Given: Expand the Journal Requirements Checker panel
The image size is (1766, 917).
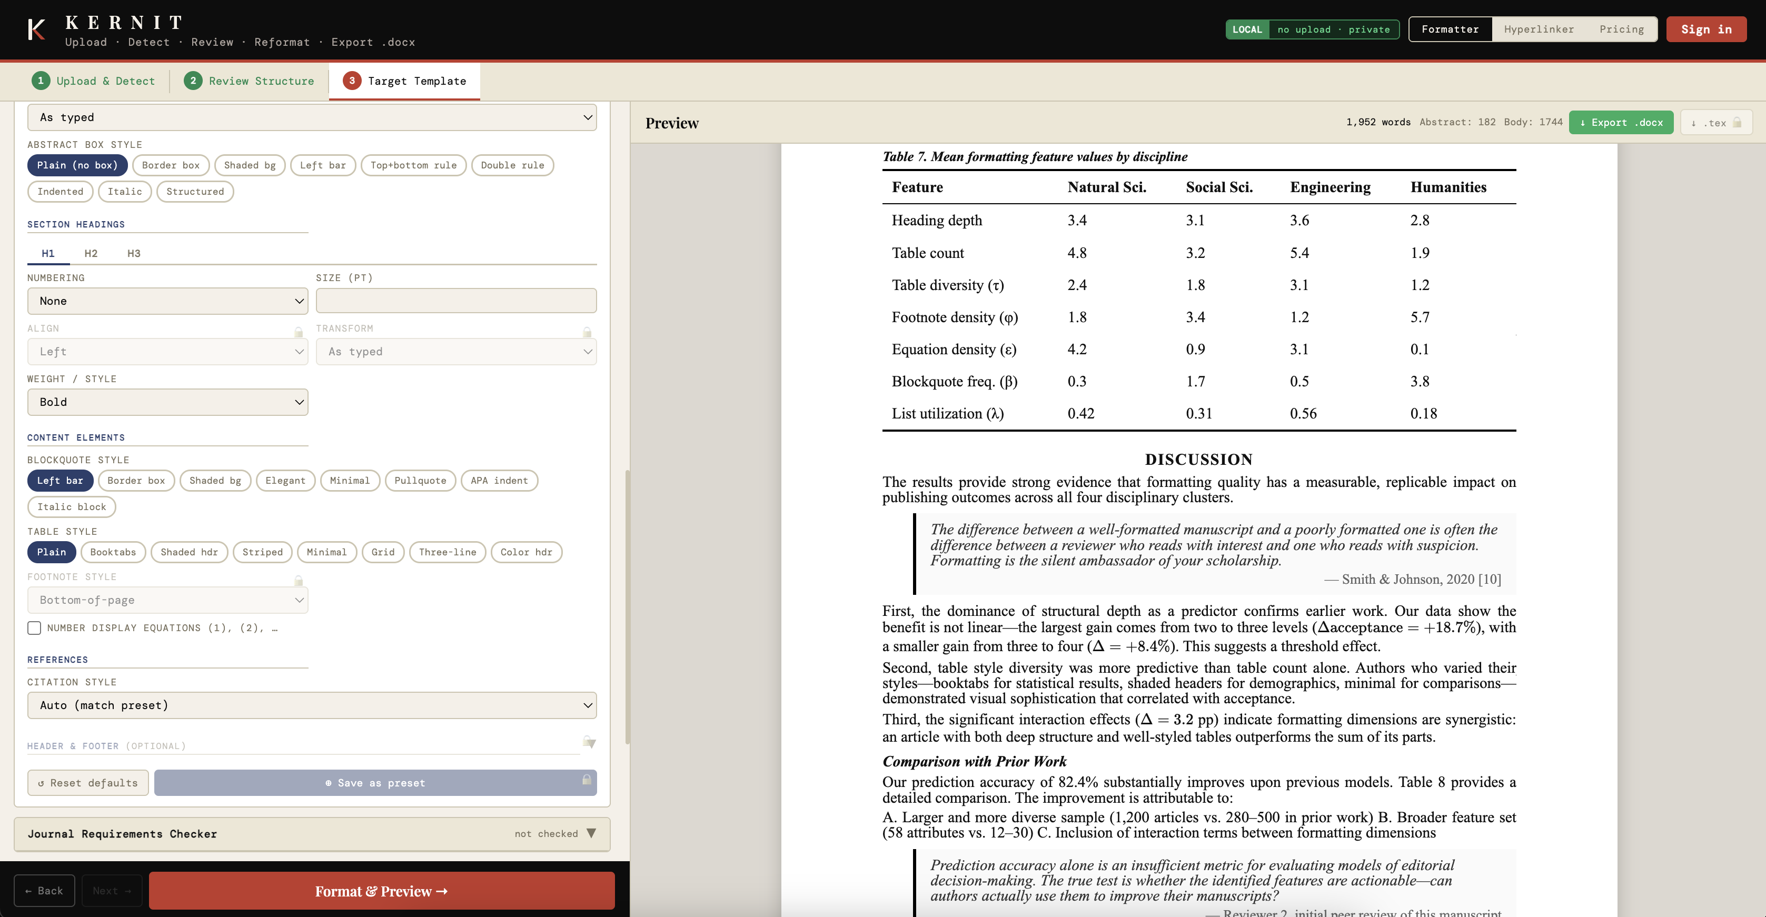Looking at the screenshot, I should 312,834.
